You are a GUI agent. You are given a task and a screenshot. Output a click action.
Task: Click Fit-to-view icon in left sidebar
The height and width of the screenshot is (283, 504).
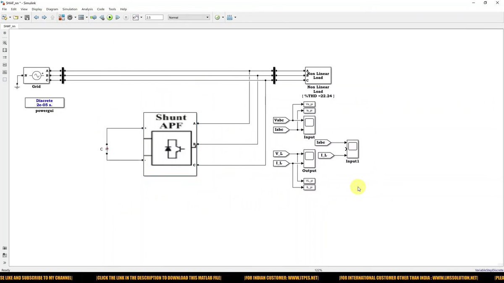(5, 50)
